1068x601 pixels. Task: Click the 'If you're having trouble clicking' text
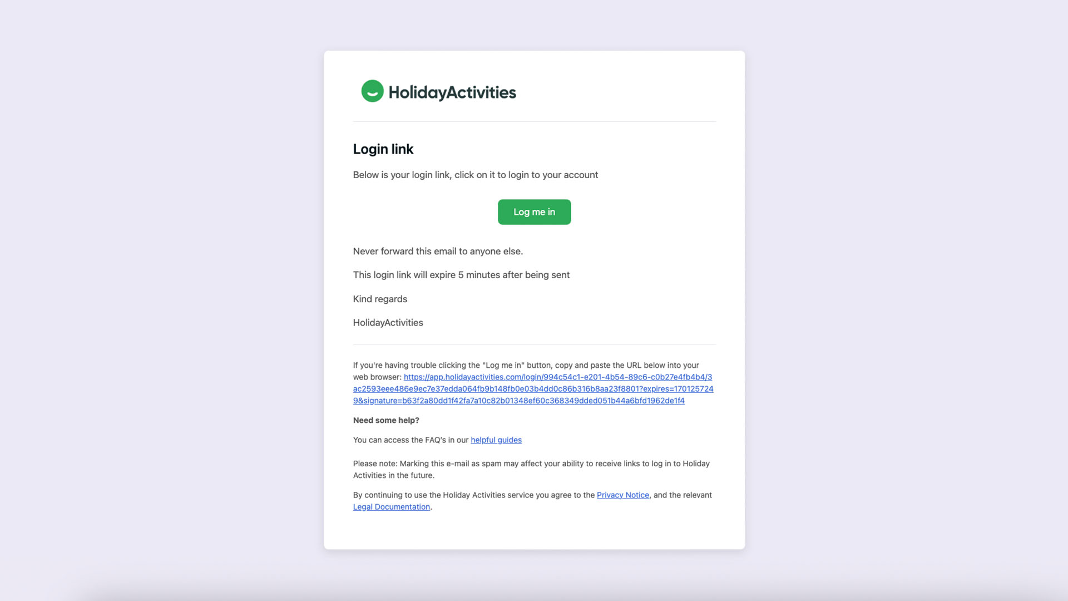click(x=525, y=366)
